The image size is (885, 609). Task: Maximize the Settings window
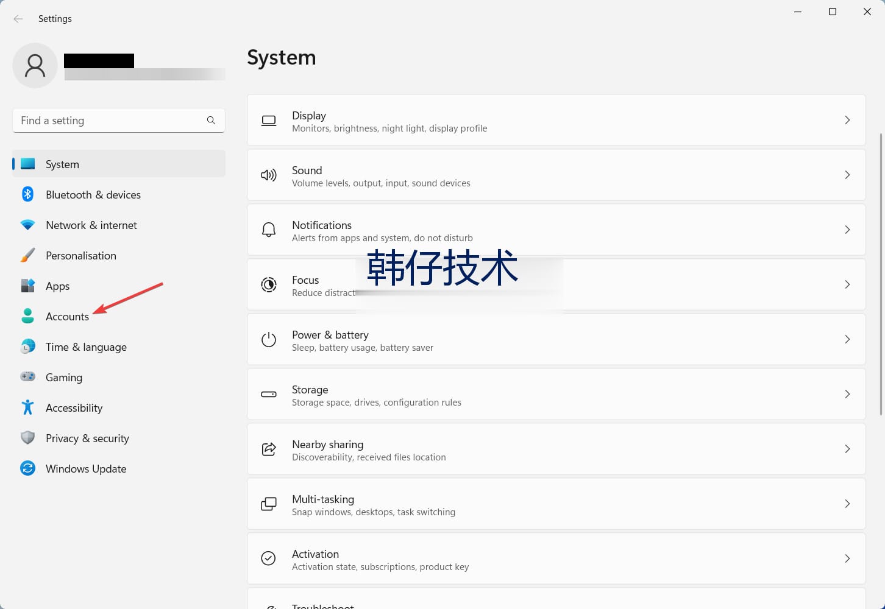pos(833,12)
